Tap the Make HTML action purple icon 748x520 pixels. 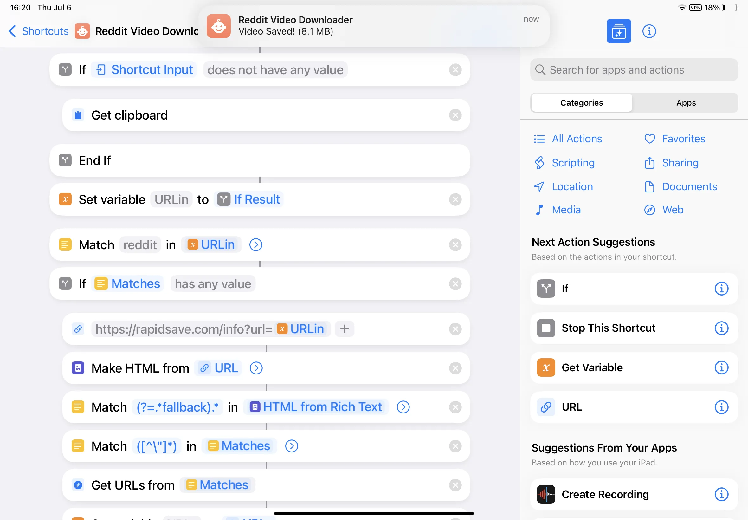pos(78,368)
